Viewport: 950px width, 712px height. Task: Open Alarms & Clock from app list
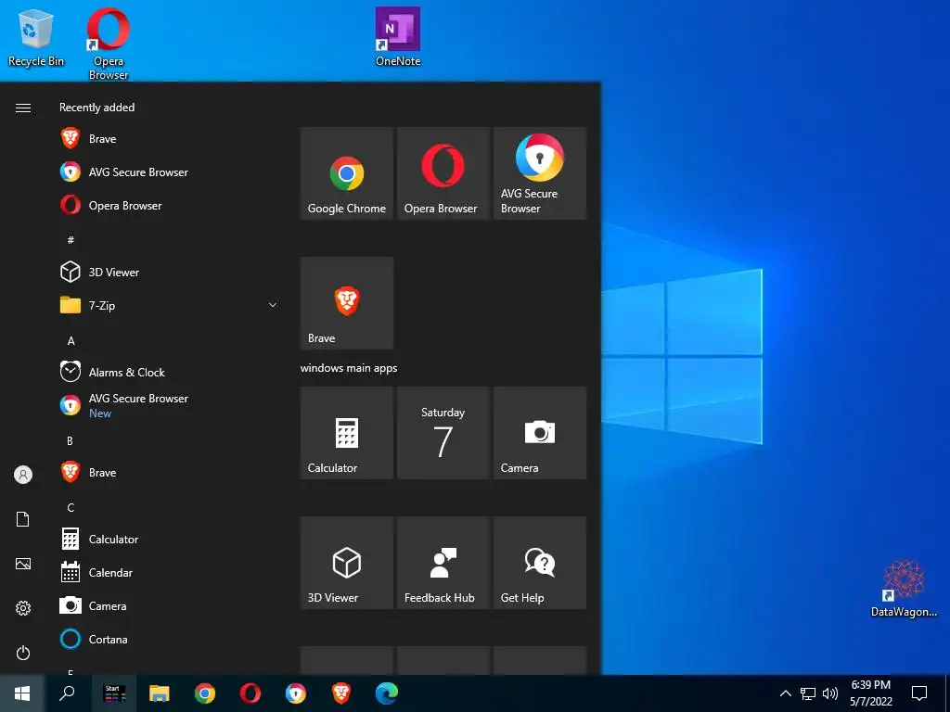click(x=170, y=372)
